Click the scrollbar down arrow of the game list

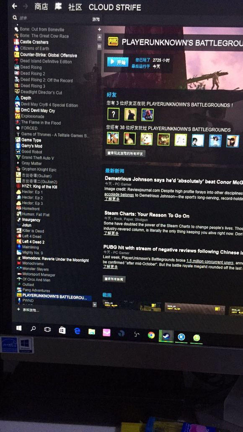pyautogui.click(x=95, y=305)
